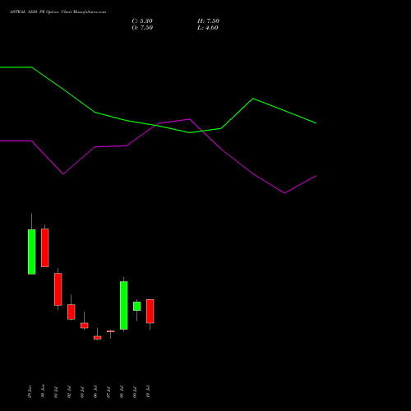The image size is (411, 411).
Task: Click the 08 Jul date label
Action: (x=122, y=392)
